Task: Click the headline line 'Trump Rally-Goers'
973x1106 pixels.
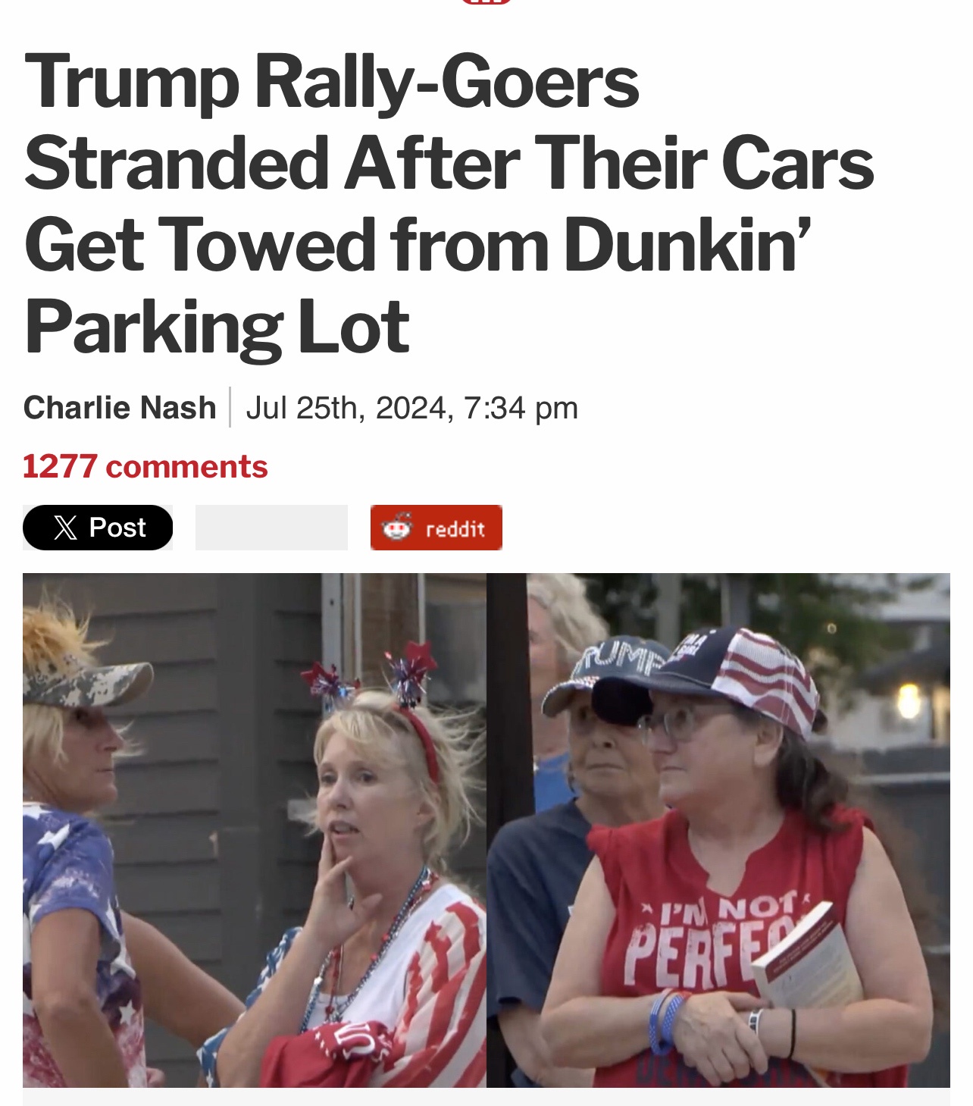Action: pyautogui.click(x=332, y=82)
